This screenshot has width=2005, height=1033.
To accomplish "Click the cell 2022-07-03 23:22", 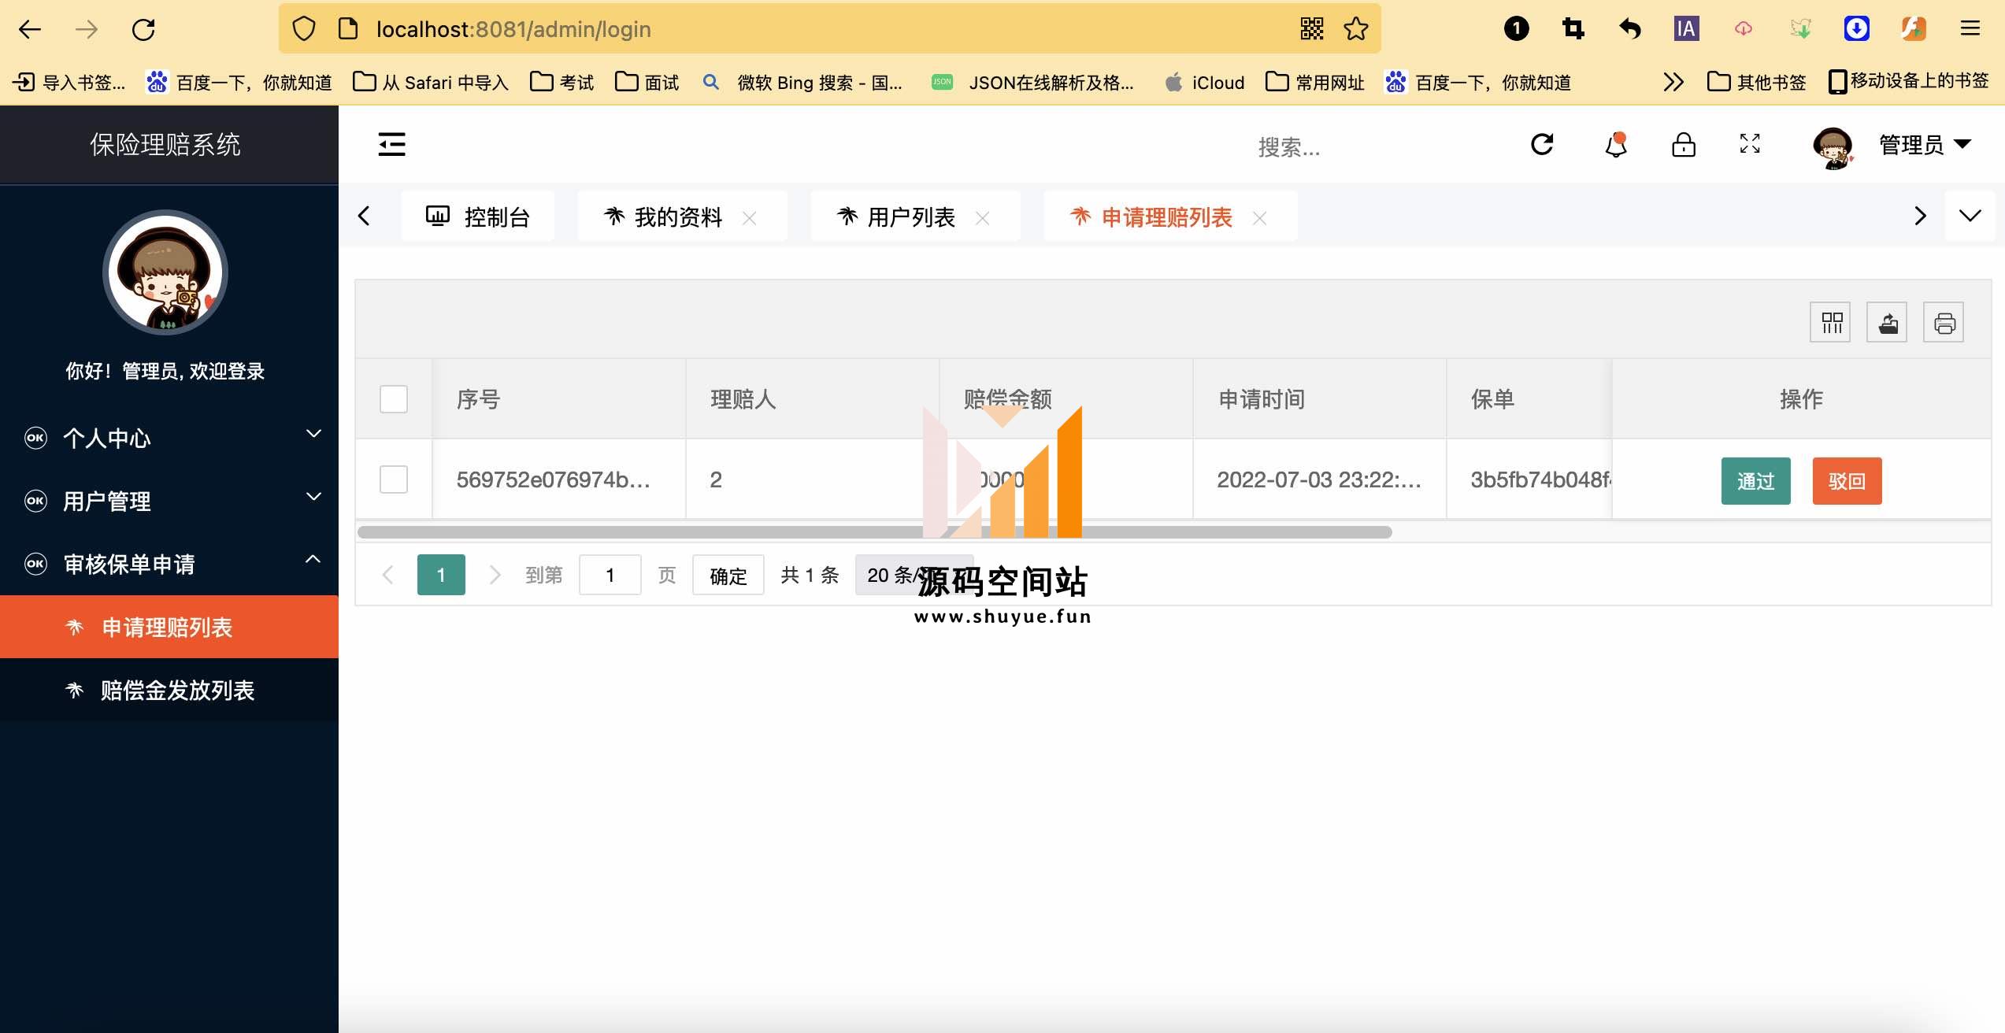I will [1319, 479].
